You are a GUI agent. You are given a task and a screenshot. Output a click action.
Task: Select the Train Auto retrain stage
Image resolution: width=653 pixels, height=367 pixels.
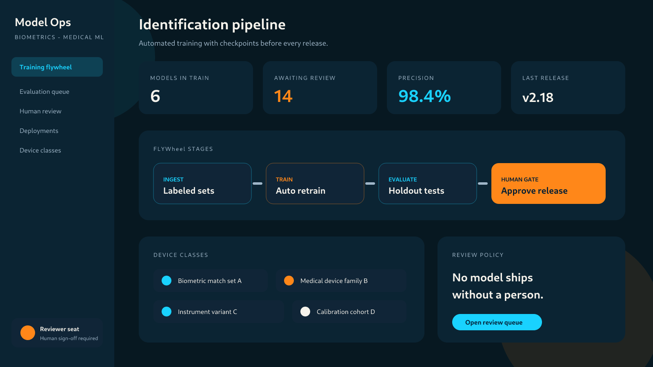pos(315,183)
